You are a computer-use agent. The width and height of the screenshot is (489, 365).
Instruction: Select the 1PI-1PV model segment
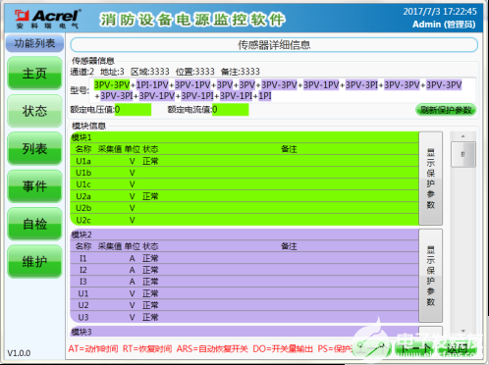[x=152, y=85]
